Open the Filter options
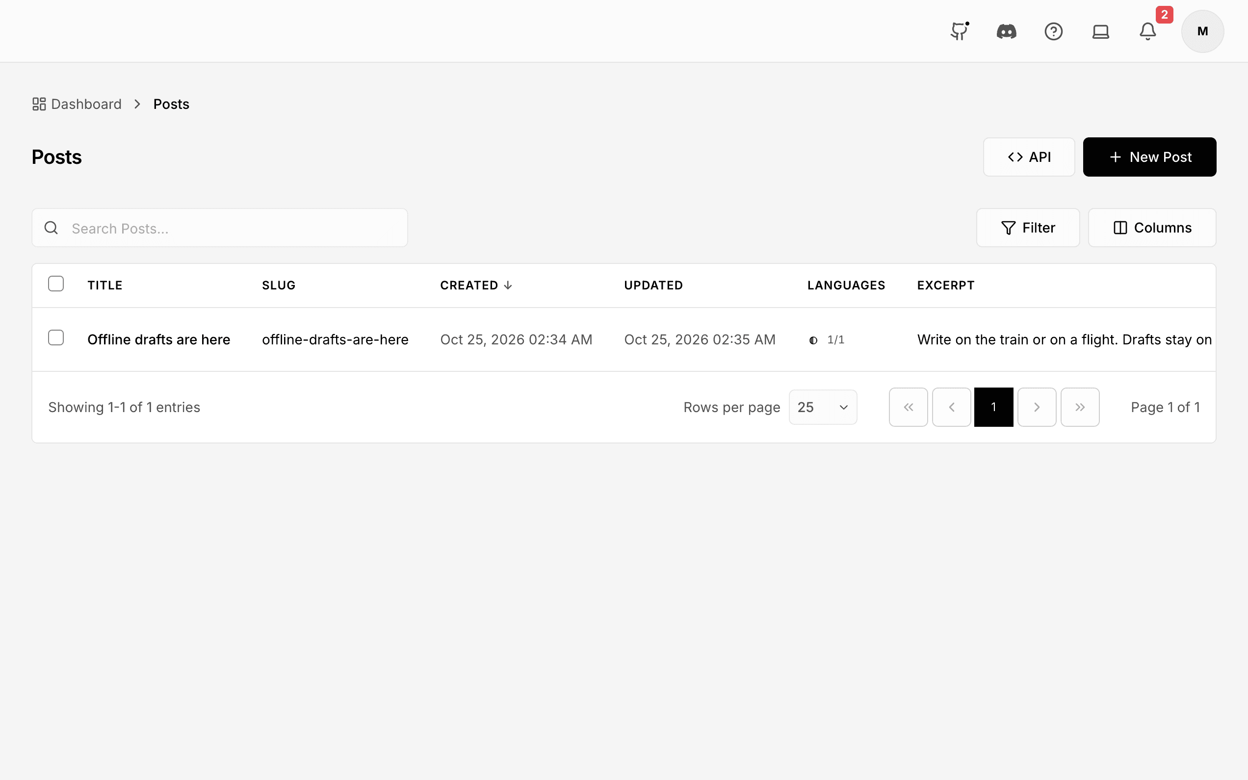The width and height of the screenshot is (1248, 780). (1028, 228)
